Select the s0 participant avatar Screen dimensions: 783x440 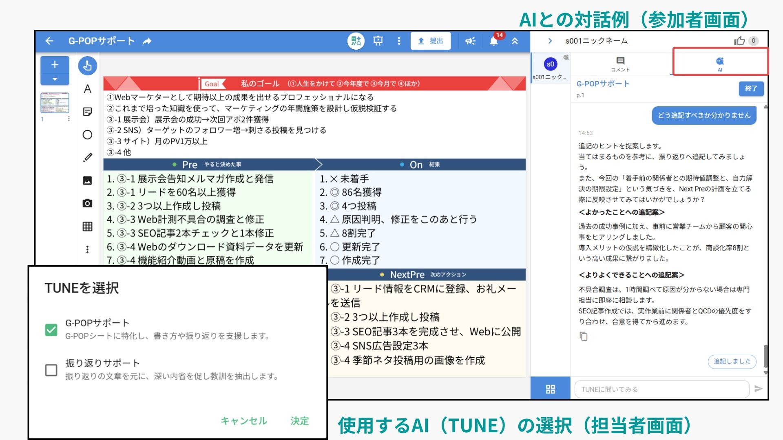click(551, 64)
